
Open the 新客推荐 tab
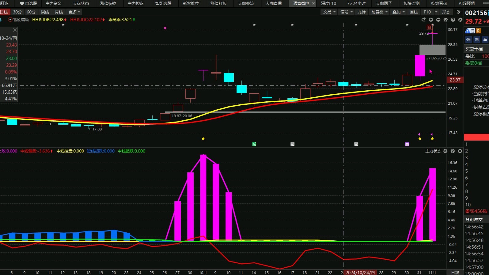191,3
